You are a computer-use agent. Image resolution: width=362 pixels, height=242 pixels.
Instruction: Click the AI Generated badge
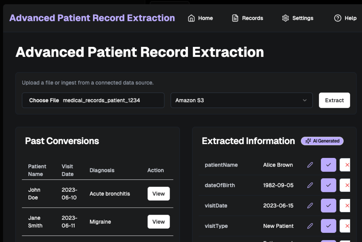pyautogui.click(x=322, y=141)
